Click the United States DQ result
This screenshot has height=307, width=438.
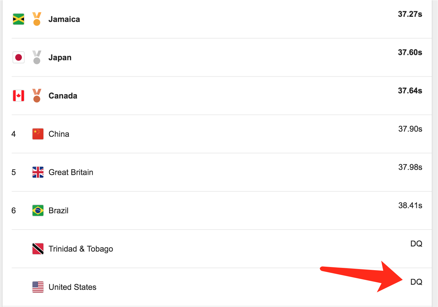click(x=416, y=282)
